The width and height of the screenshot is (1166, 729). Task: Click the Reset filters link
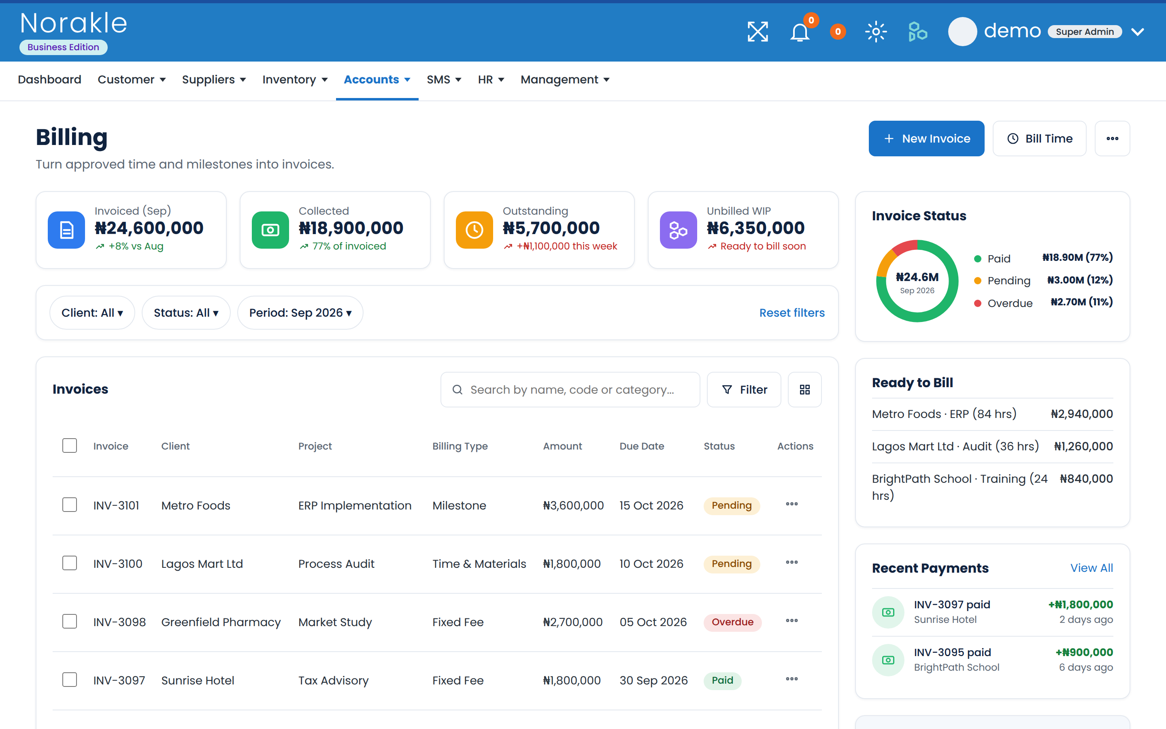(792, 313)
